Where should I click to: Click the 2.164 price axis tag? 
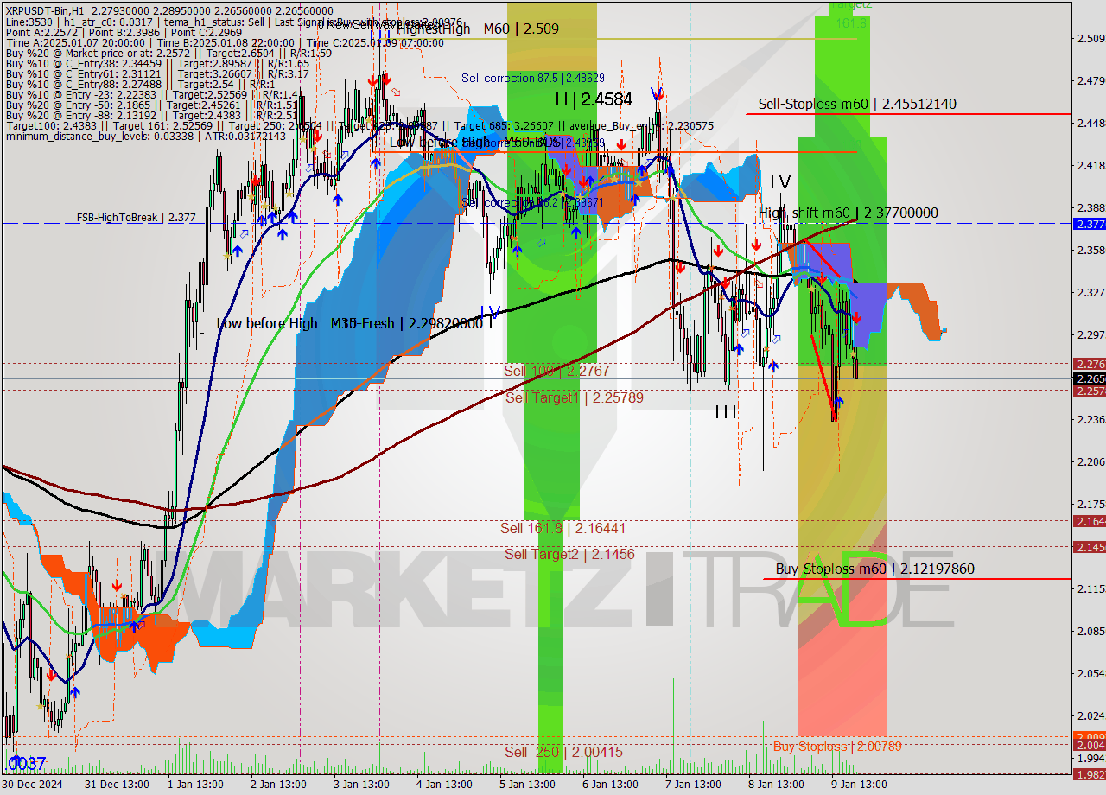1089,521
